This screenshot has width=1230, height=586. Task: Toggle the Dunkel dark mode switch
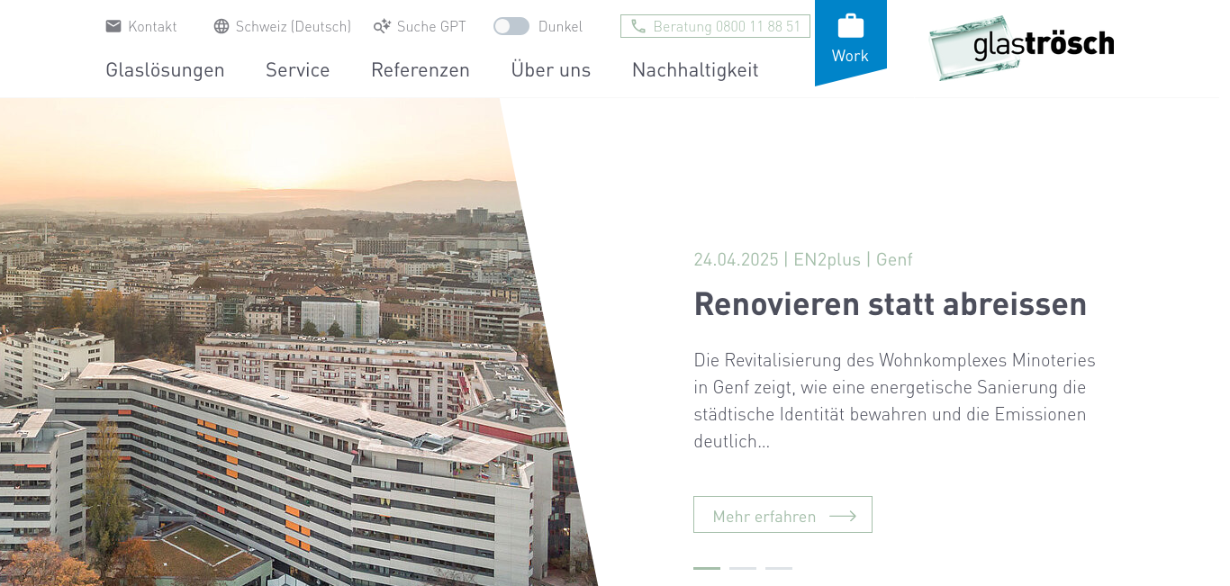pos(511,26)
